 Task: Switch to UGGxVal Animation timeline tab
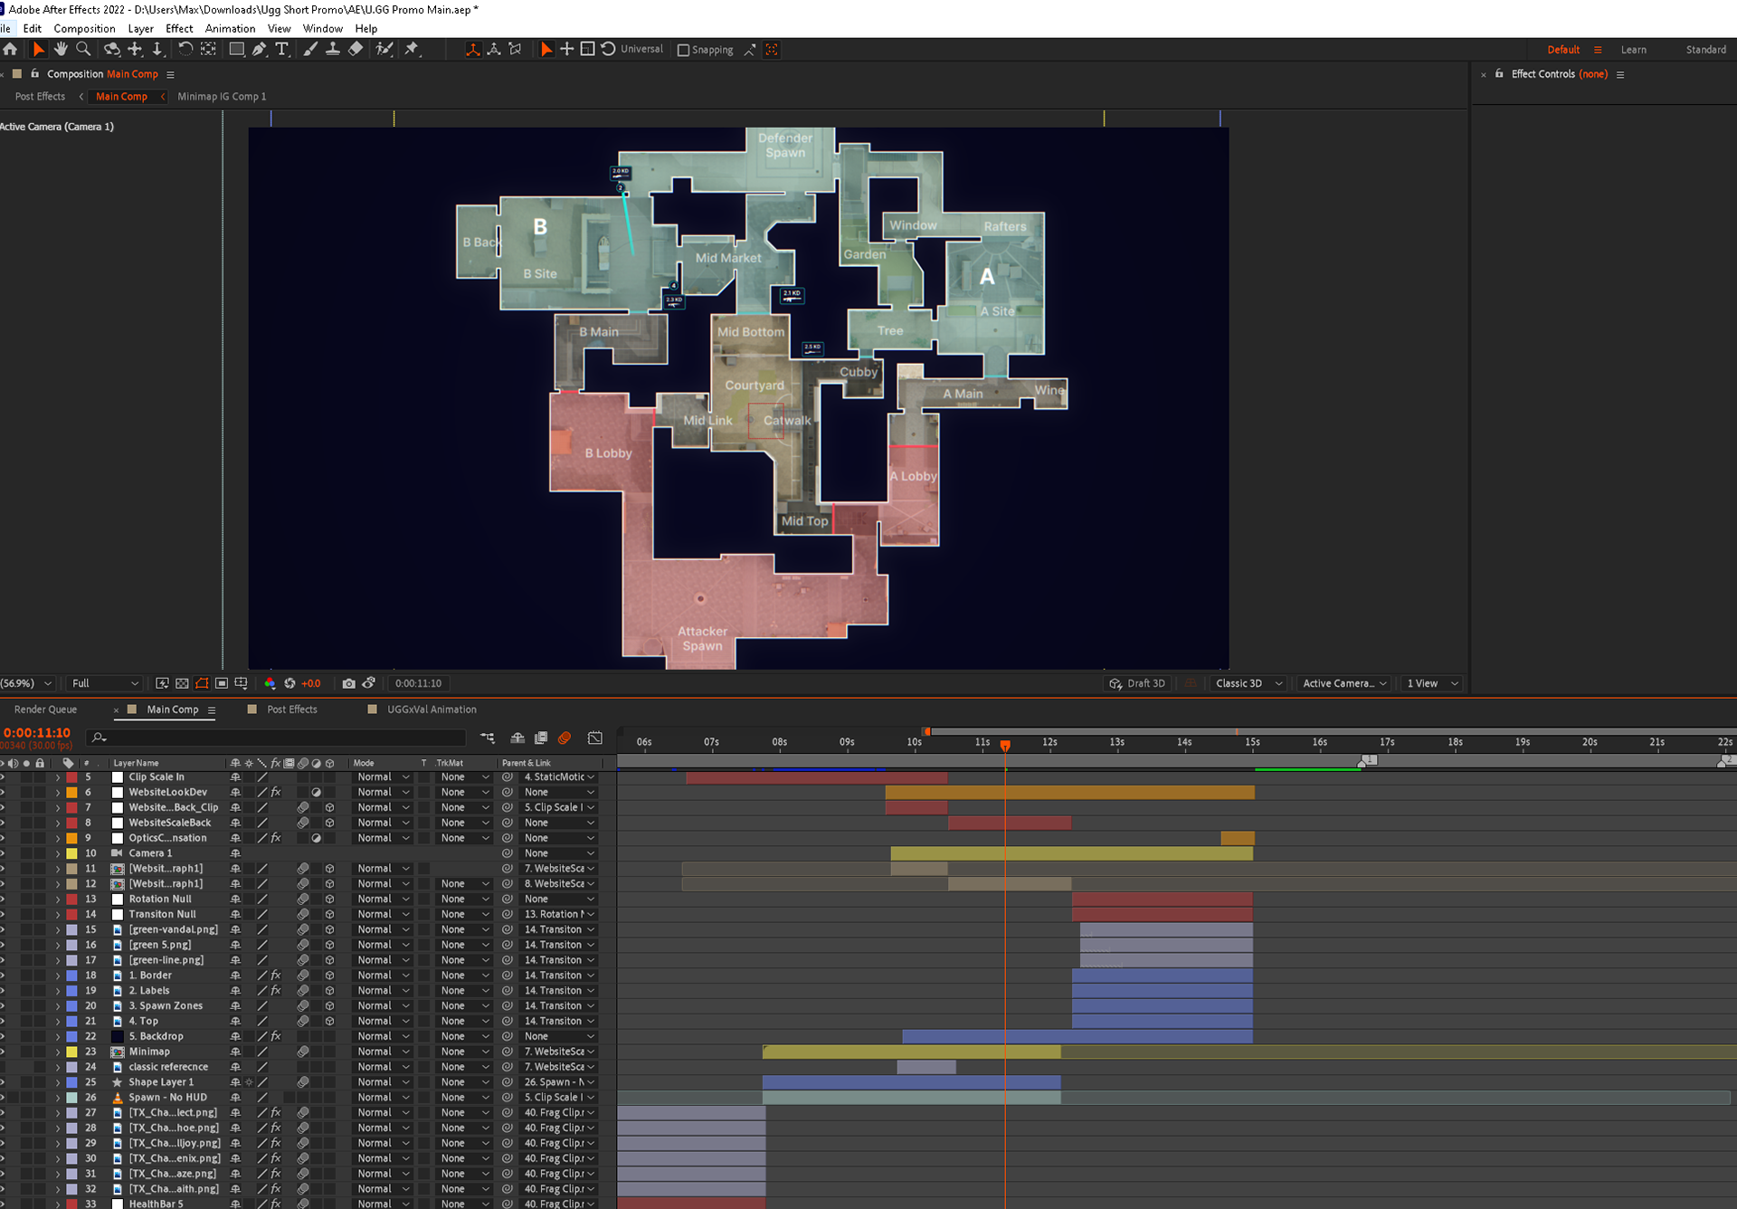(432, 709)
